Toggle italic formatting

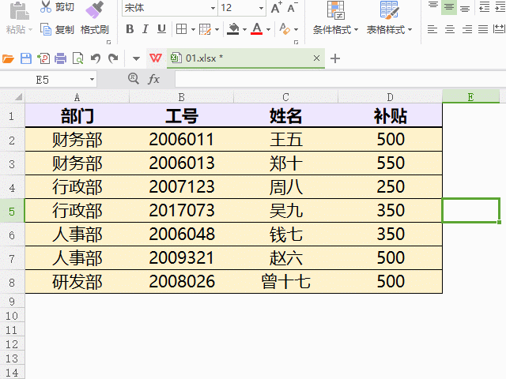tap(145, 29)
